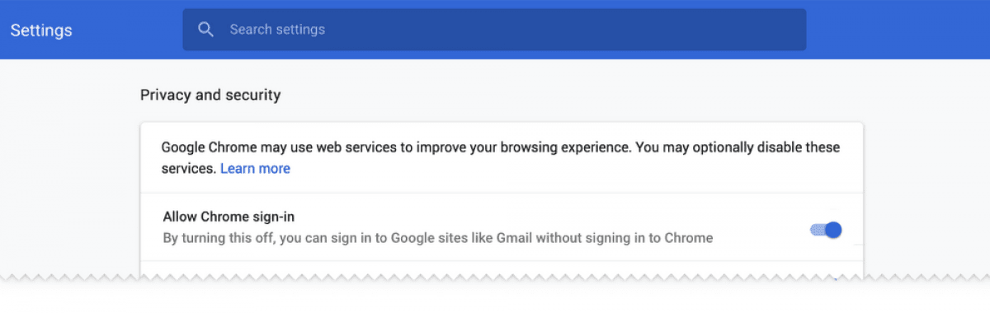Viewport: 990px width, 313px height.
Task: Click the Gmail sign-in description text
Action: coord(437,239)
